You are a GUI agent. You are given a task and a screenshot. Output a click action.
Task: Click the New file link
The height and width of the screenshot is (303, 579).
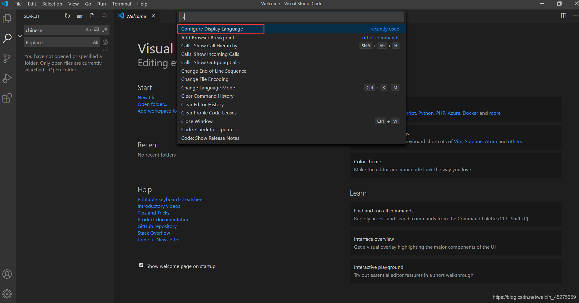click(x=146, y=97)
